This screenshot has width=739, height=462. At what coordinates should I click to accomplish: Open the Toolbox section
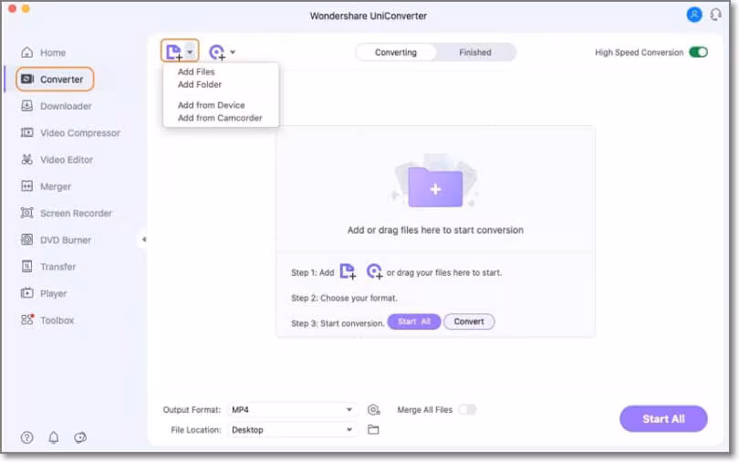pyautogui.click(x=47, y=320)
